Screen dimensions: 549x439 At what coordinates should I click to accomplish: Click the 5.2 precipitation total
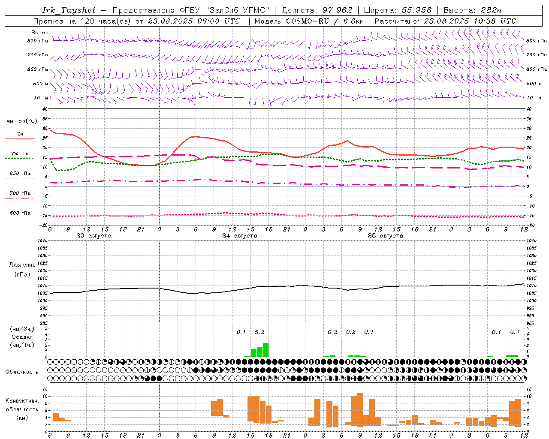pyautogui.click(x=259, y=332)
